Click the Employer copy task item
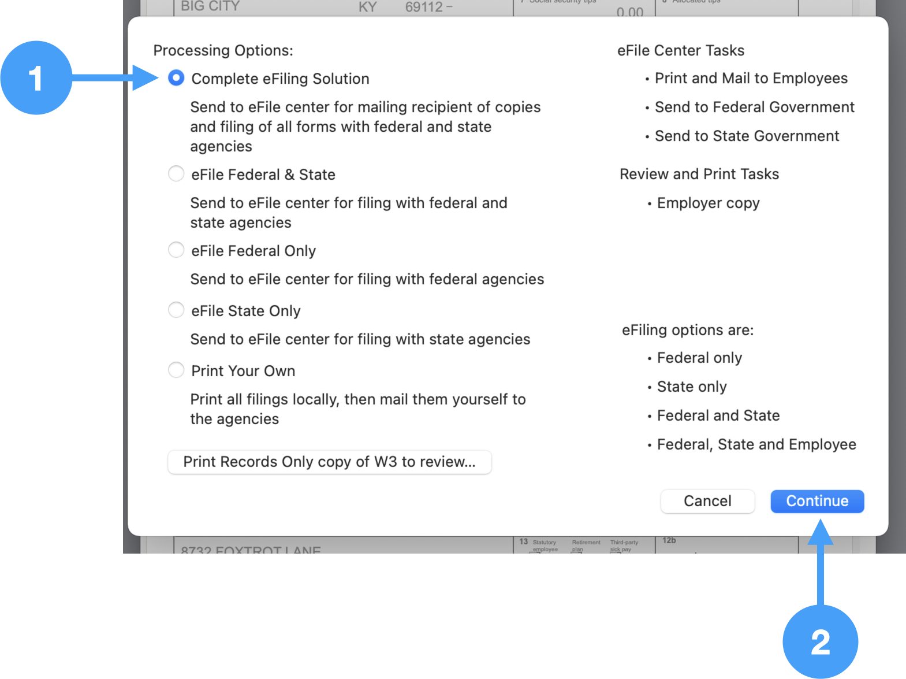 (x=708, y=203)
